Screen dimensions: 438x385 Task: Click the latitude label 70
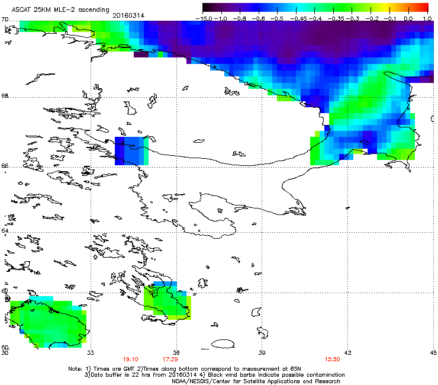coord(5,20)
